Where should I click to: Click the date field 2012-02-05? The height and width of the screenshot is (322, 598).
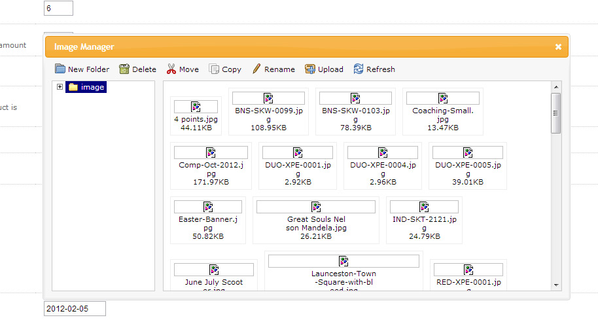[x=75, y=309]
